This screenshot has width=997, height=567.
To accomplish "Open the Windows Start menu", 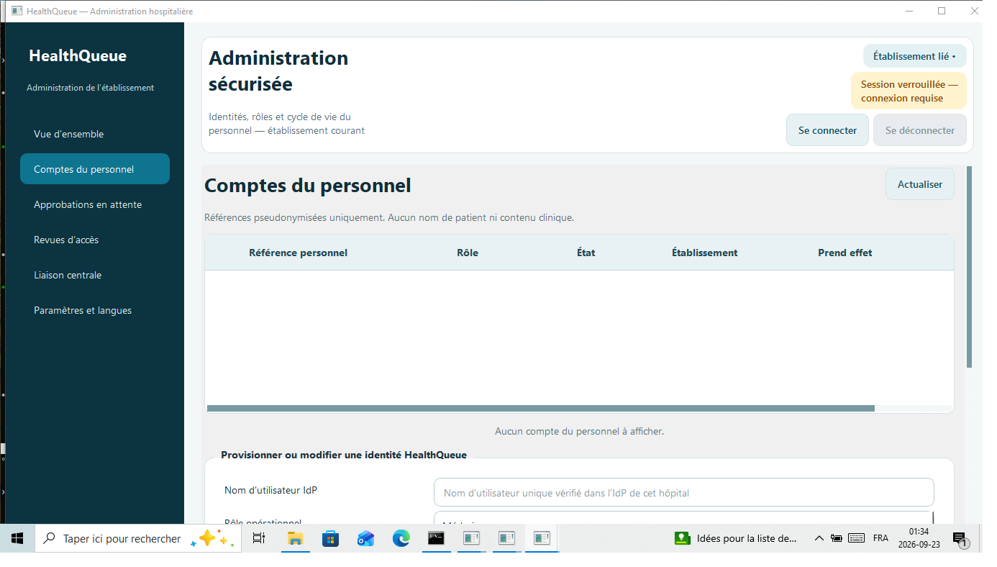I will point(17,538).
